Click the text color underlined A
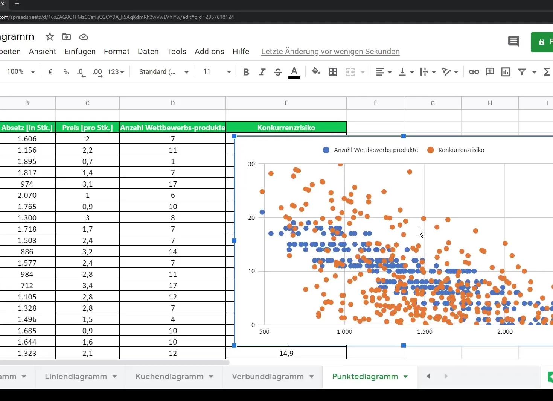 point(294,72)
